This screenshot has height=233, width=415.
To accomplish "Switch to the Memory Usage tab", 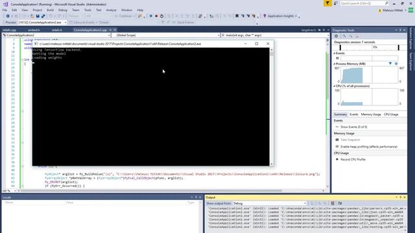I will pyautogui.click(x=371, y=115).
